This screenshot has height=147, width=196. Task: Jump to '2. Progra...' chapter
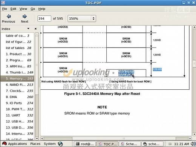tap(17, 60)
